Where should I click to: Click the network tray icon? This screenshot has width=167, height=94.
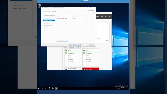click(x=118, y=88)
